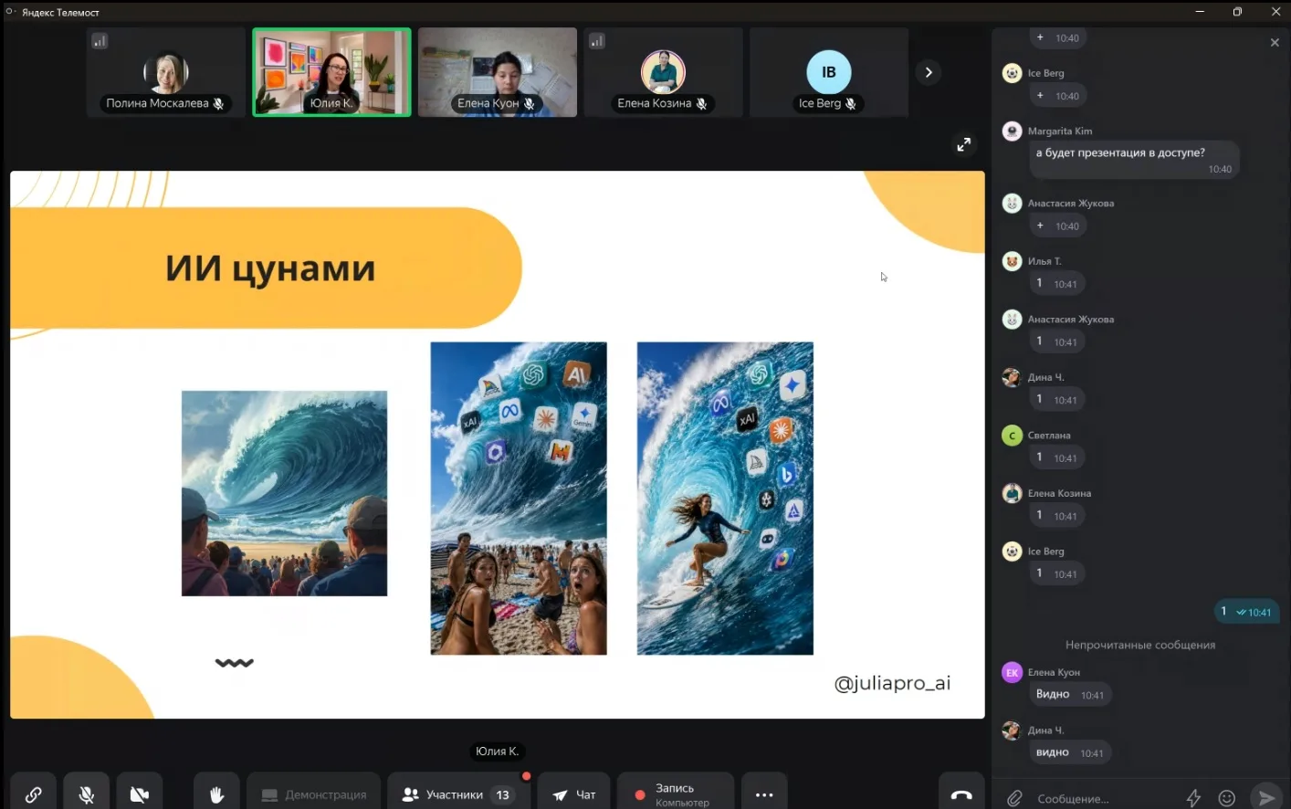The width and height of the screenshot is (1291, 809).
Task: Open quick reactions lightning icon
Action: (x=1193, y=798)
